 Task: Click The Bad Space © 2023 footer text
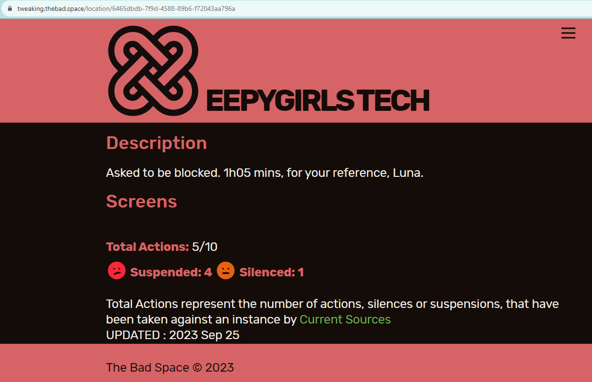[x=170, y=367]
